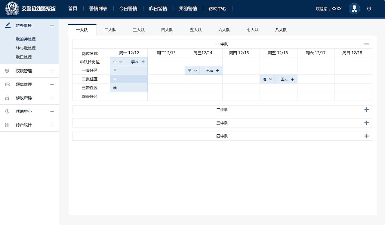Screen dimensions: 385x225
Task: Click the grid icon for 综合统计
Action: tap(7, 125)
